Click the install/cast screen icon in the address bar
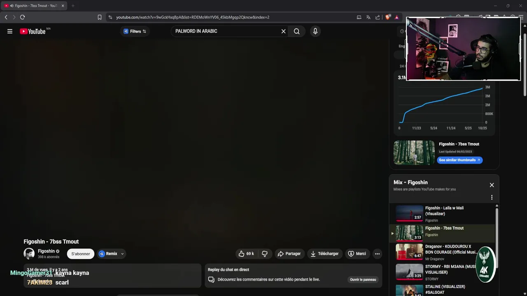 359,17
